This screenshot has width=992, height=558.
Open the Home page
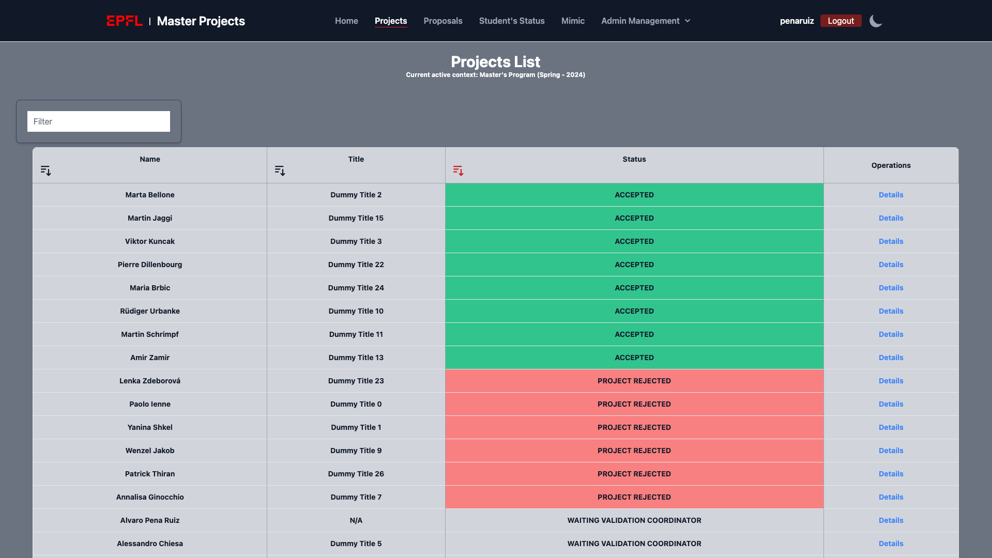[346, 21]
